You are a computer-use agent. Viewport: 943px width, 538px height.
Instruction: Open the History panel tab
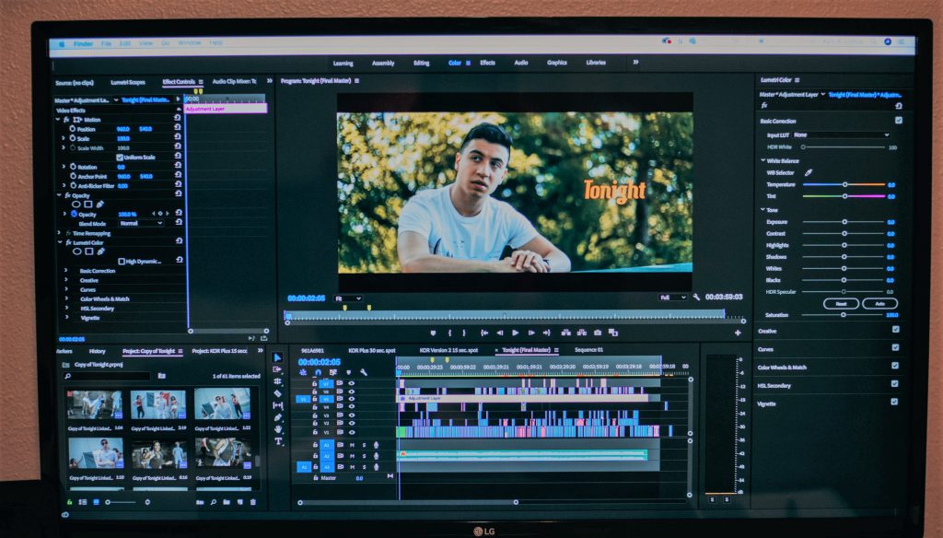[97, 351]
